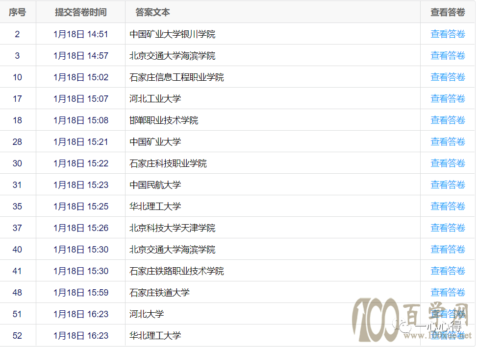Select answer text 中国民航大学
The height and width of the screenshot is (347, 477).
point(155,185)
